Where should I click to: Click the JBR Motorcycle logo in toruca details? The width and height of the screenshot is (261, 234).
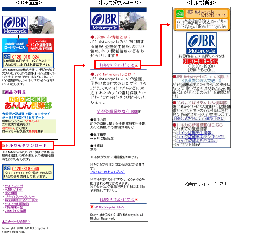[202, 43]
